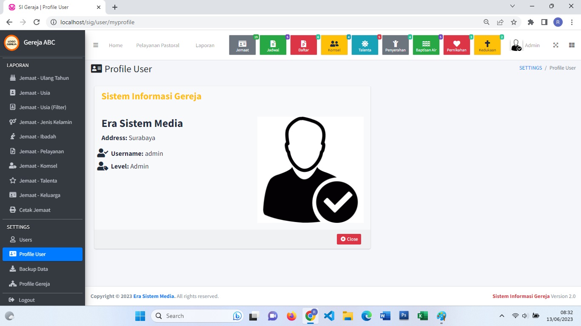This screenshot has height=326, width=581.
Task: Open the Penyerahan shortcut tile
Action: click(396, 45)
